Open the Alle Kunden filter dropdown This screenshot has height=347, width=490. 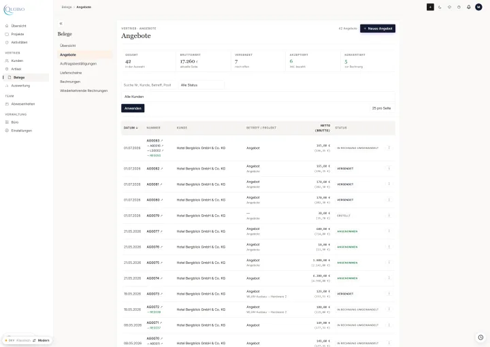[x=258, y=97]
